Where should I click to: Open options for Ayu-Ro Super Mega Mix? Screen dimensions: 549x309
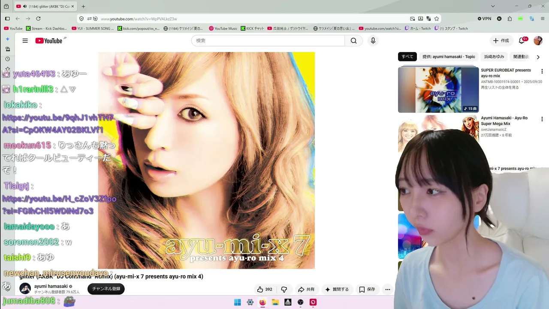(x=542, y=119)
